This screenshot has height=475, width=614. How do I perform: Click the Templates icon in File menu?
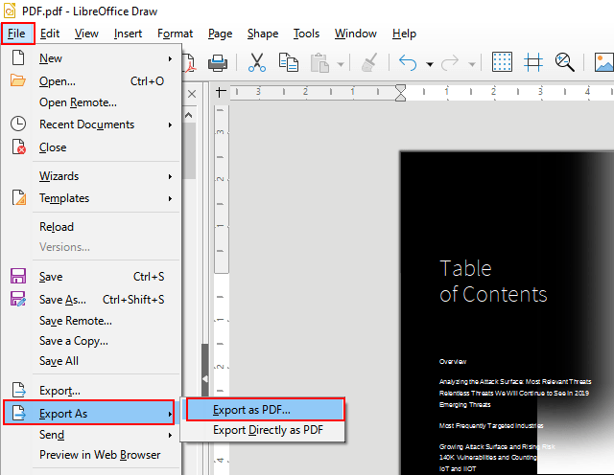coord(19,197)
